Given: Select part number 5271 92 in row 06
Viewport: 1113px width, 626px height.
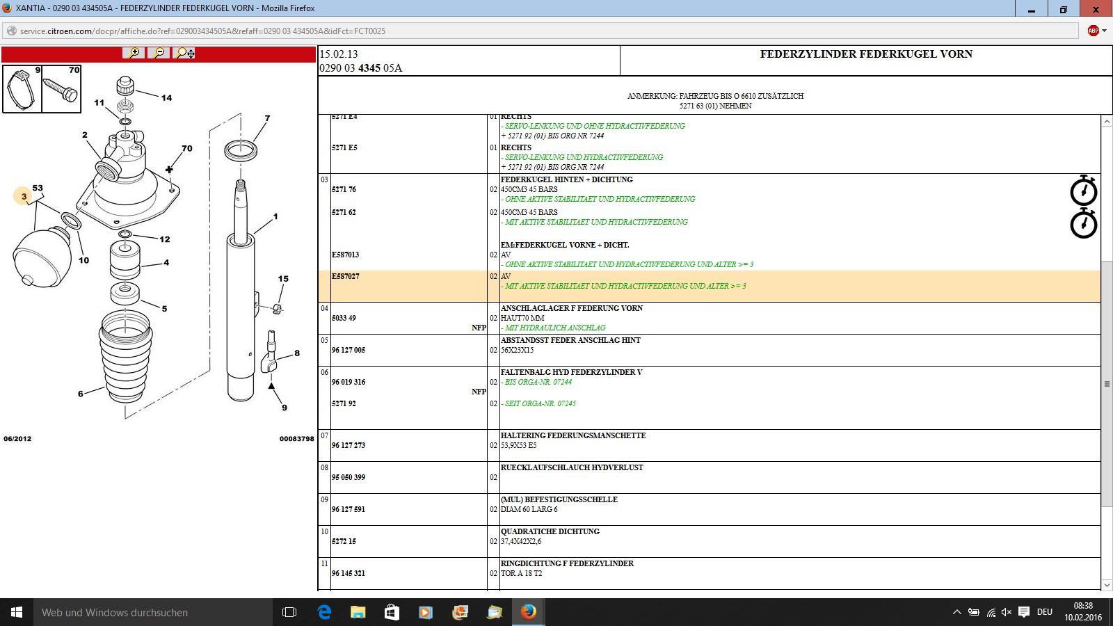Looking at the screenshot, I should (344, 403).
